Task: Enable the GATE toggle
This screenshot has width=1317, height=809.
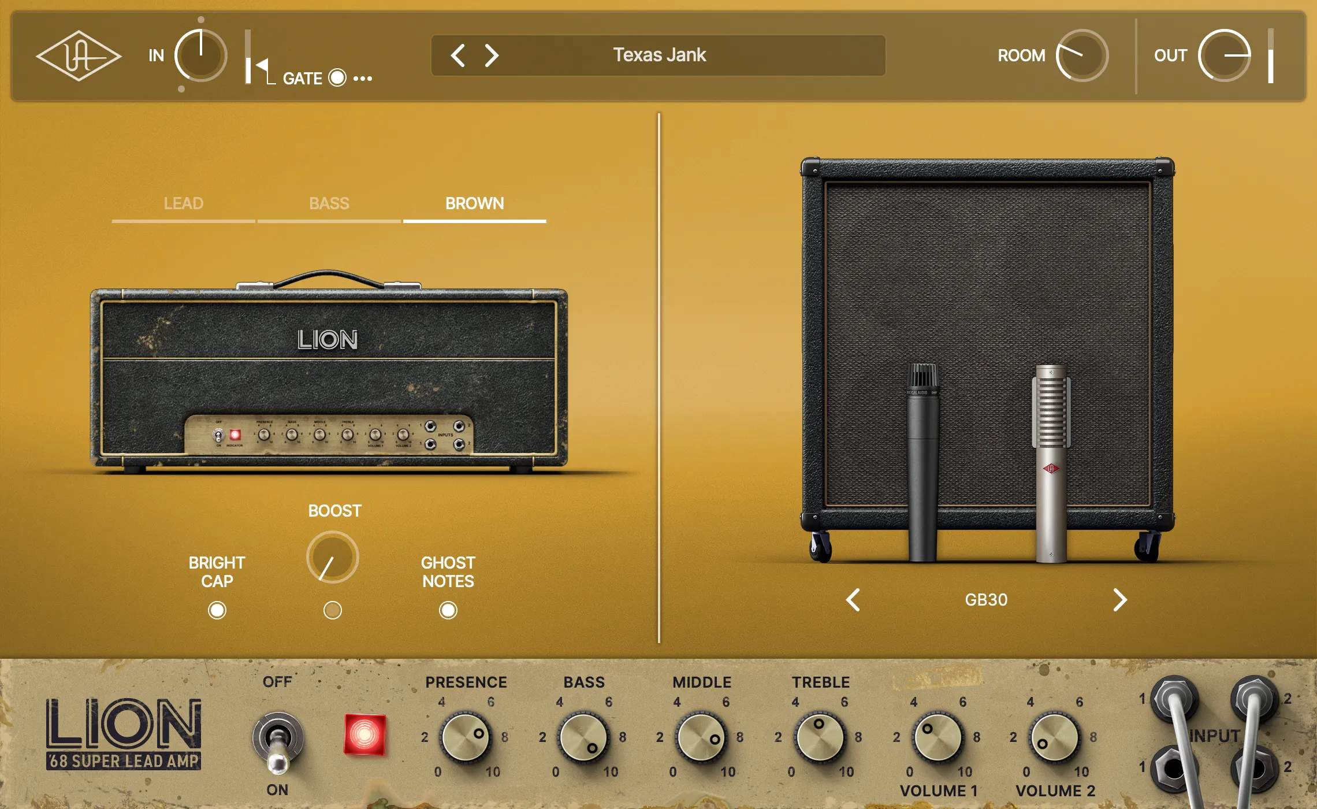Action: point(337,77)
